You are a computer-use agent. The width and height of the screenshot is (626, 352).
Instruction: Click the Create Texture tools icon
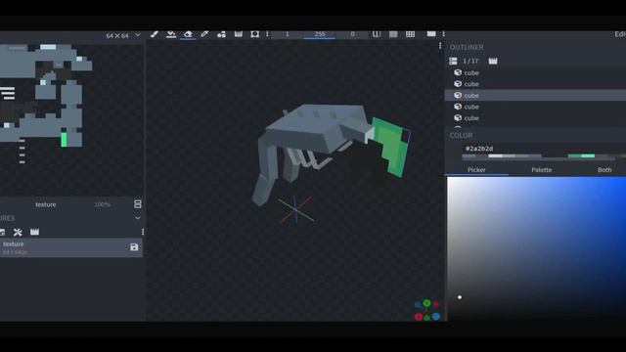pyautogui.click(x=18, y=232)
